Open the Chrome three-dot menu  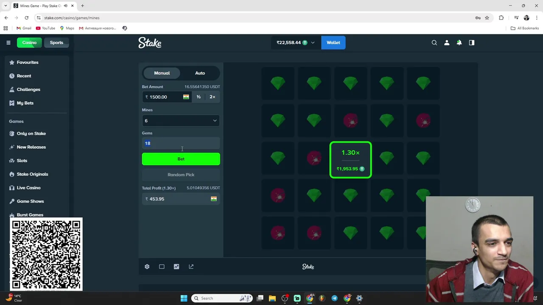[x=537, y=18]
